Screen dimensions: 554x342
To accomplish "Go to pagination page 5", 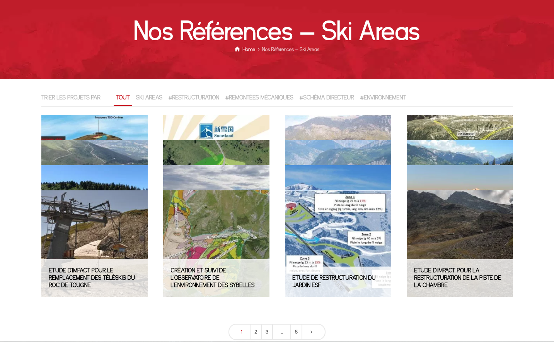I will pos(296,332).
